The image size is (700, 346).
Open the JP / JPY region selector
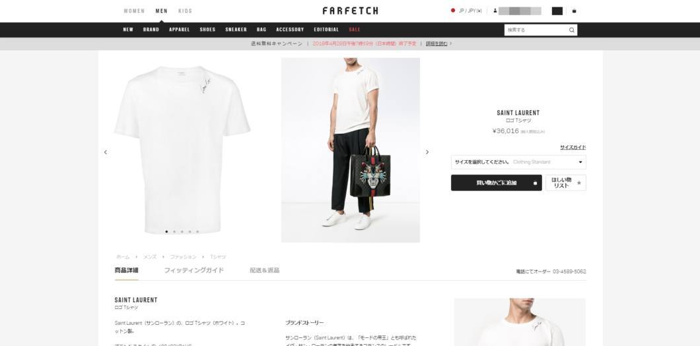470,11
